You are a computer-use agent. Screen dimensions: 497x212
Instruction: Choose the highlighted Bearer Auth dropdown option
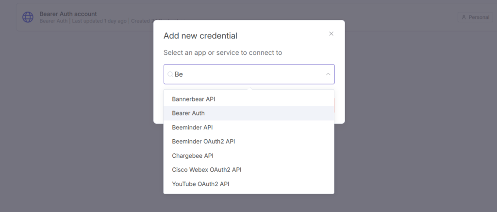point(188,113)
